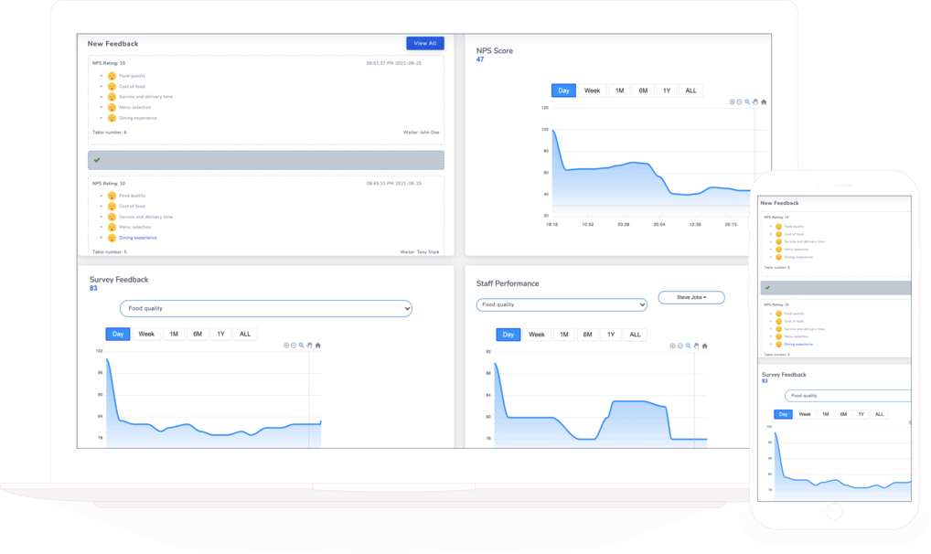Zoom out on the NPS Score chart
931x554 pixels.
click(740, 102)
